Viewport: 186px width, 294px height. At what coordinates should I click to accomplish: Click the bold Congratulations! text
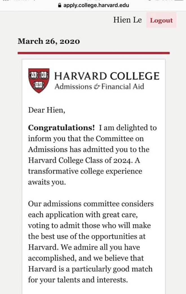coord(61,128)
